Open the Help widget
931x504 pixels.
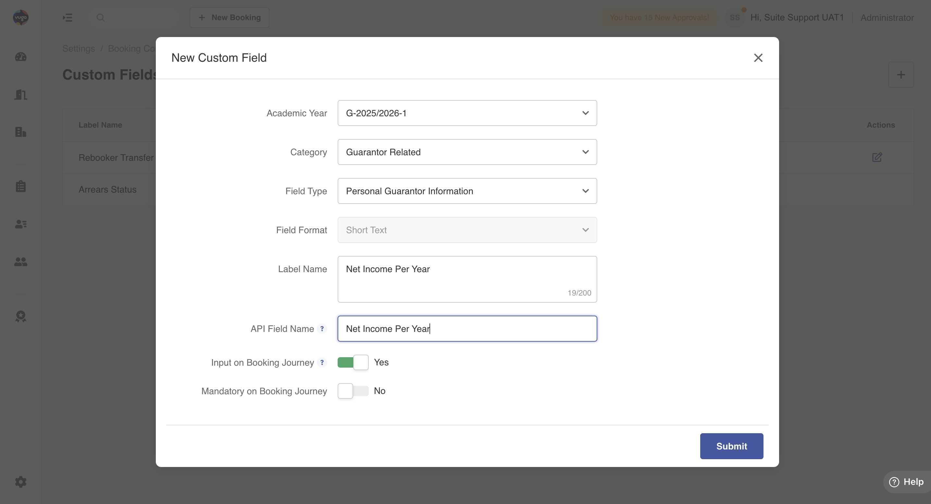(x=906, y=482)
